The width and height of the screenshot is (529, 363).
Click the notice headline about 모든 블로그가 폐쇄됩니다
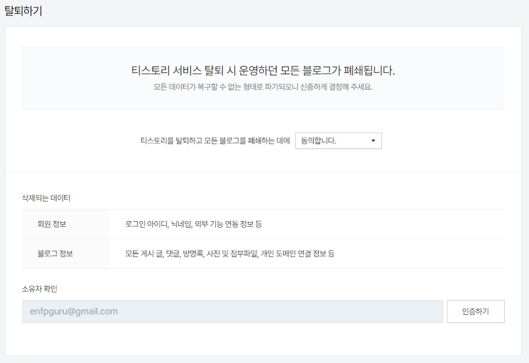tap(263, 71)
